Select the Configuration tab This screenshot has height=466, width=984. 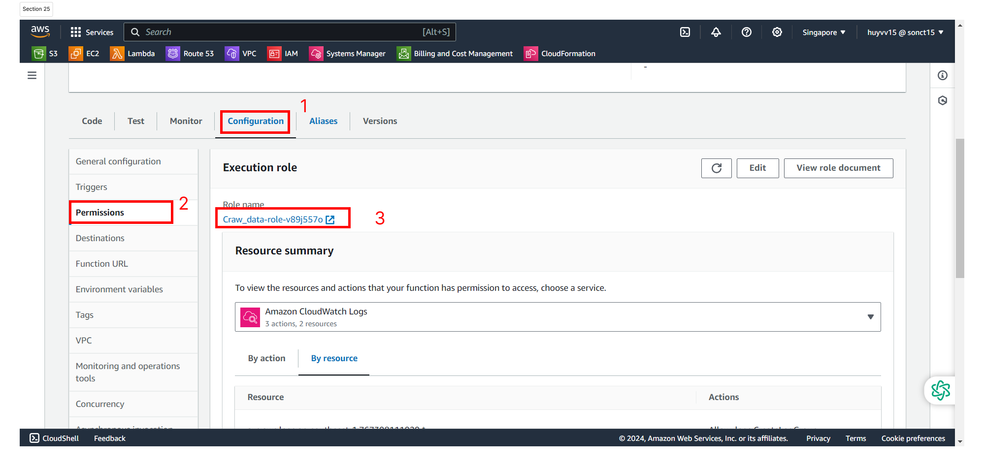click(256, 121)
